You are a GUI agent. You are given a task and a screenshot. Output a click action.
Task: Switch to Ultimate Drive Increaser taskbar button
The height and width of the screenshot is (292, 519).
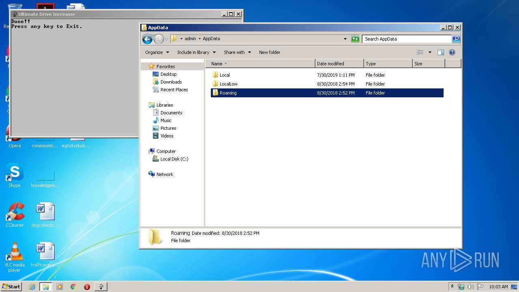[101, 287]
